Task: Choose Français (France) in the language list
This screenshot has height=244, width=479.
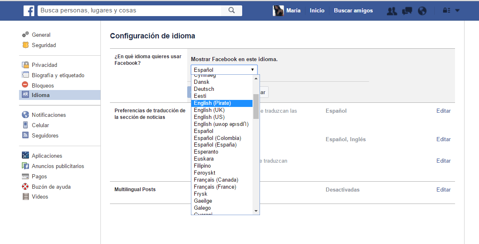Action: pyautogui.click(x=215, y=187)
